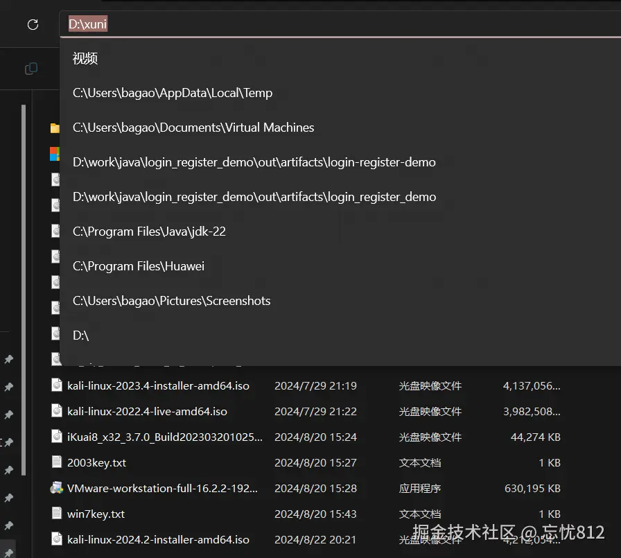Image resolution: width=621 pixels, height=558 pixels.
Task: Click the text document icon beside 2003key.txt
Action: tap(56, 462)
